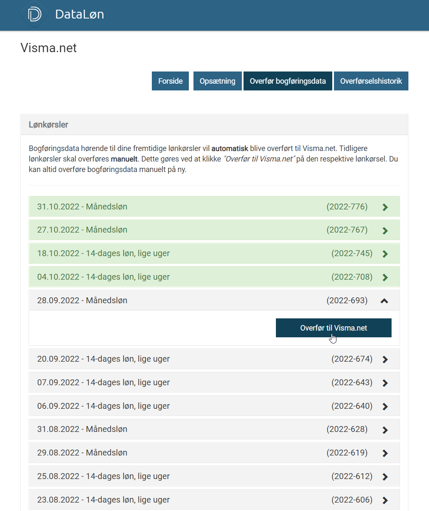Click the Lønkørsler panel heading
429x511 pixels.
pyautogui.click(x=48, y=125)
